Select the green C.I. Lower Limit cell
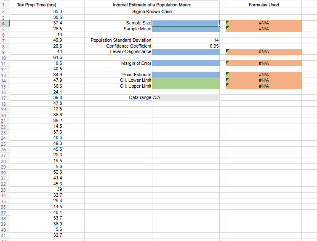317x241 pixels. pyautogui.click(x=186, y=80)
